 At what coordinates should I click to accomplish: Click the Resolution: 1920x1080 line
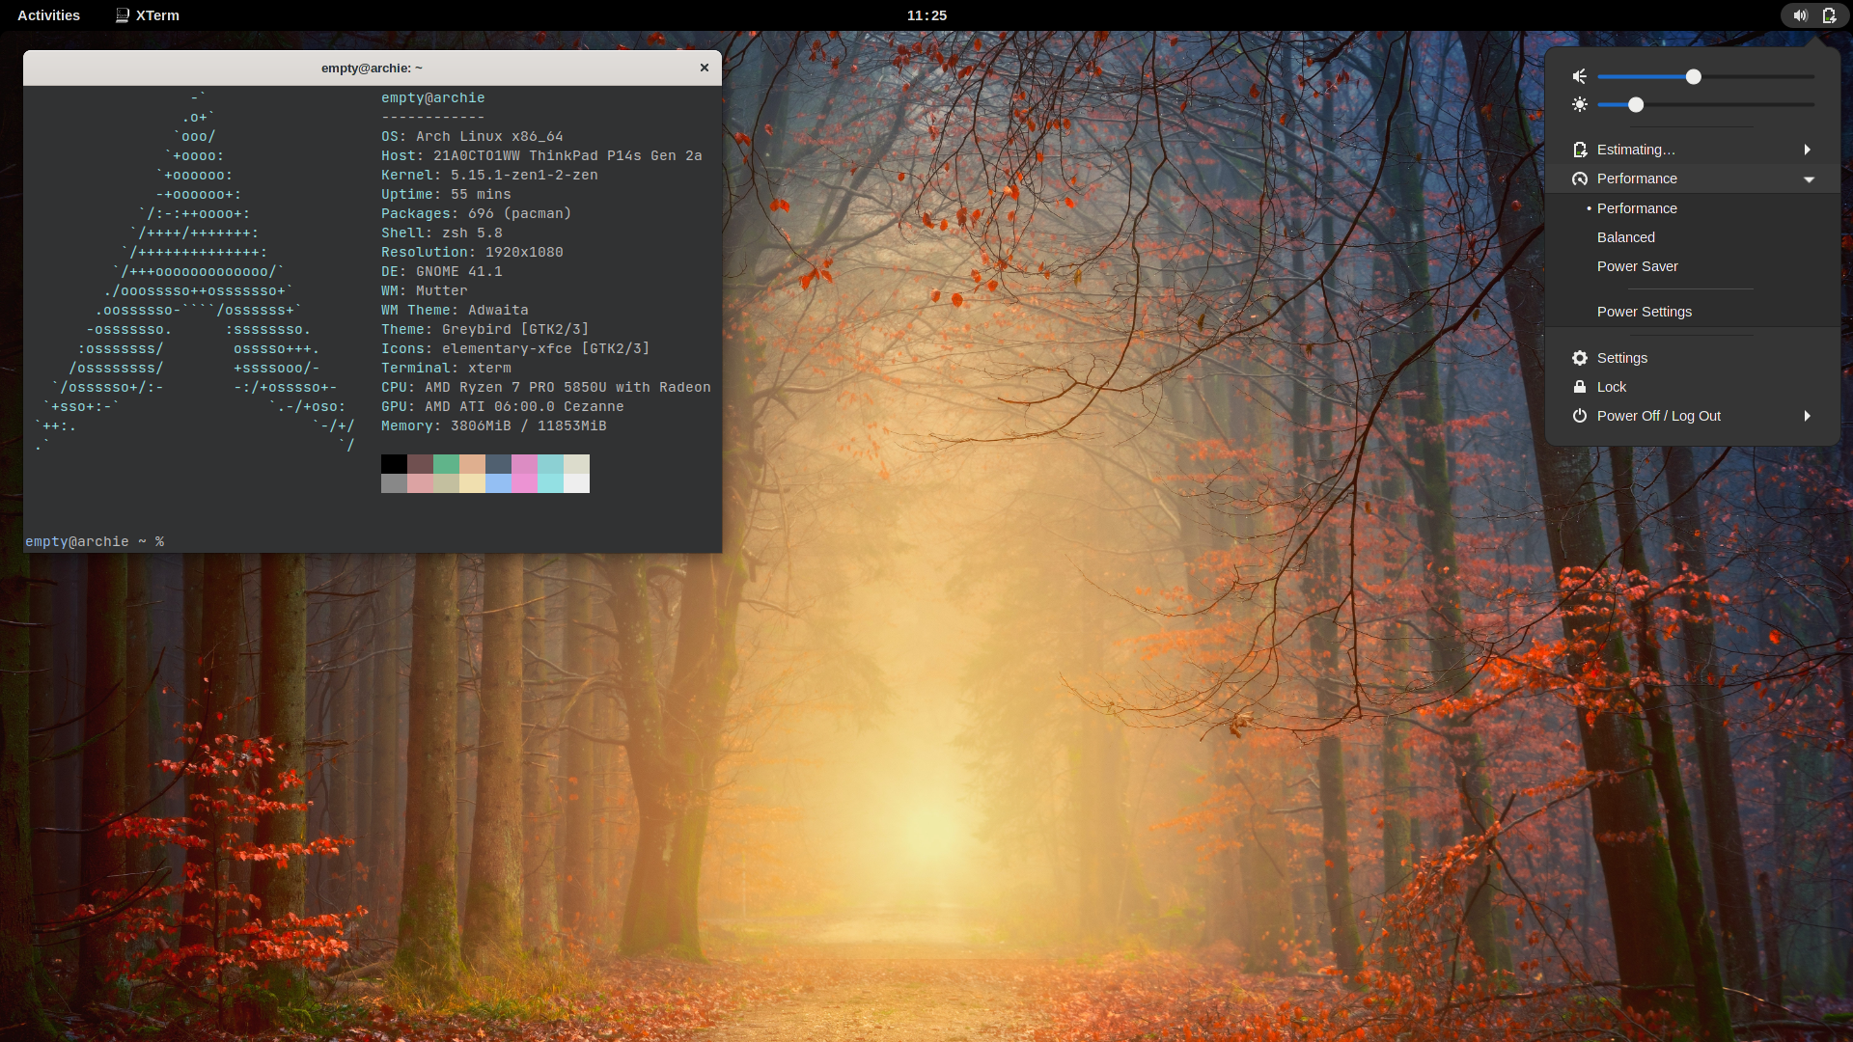click(472, 253)
